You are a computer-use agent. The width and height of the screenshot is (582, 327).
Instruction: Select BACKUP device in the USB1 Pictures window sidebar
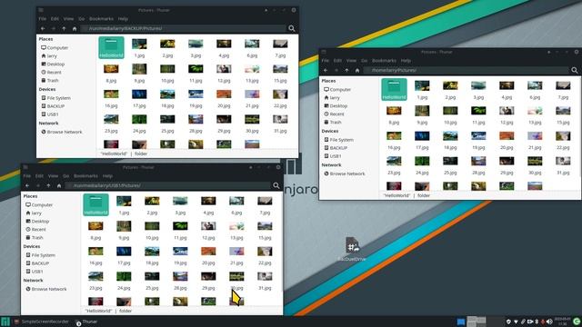pos(37,263)
